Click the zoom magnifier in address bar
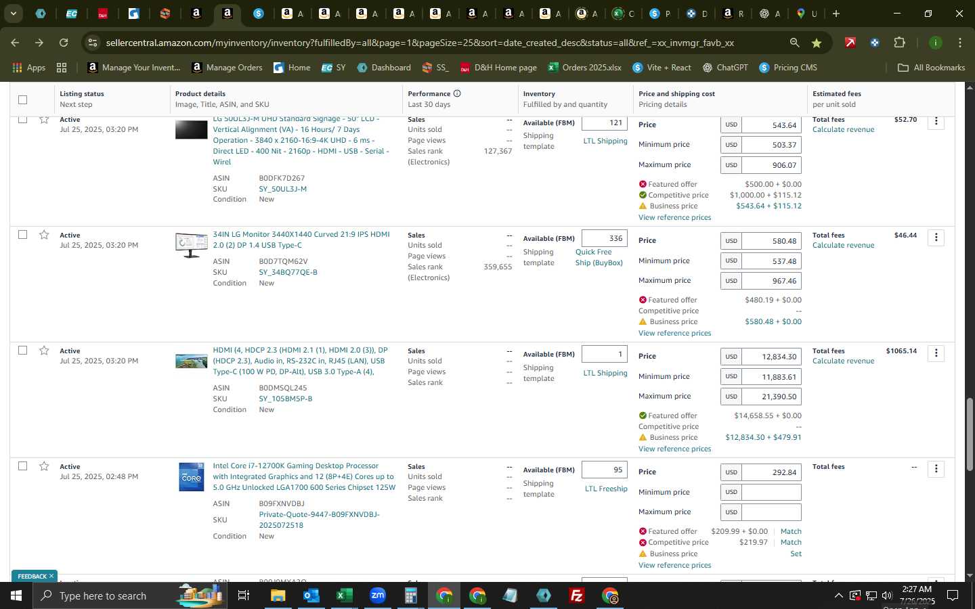 pos(794,43)
